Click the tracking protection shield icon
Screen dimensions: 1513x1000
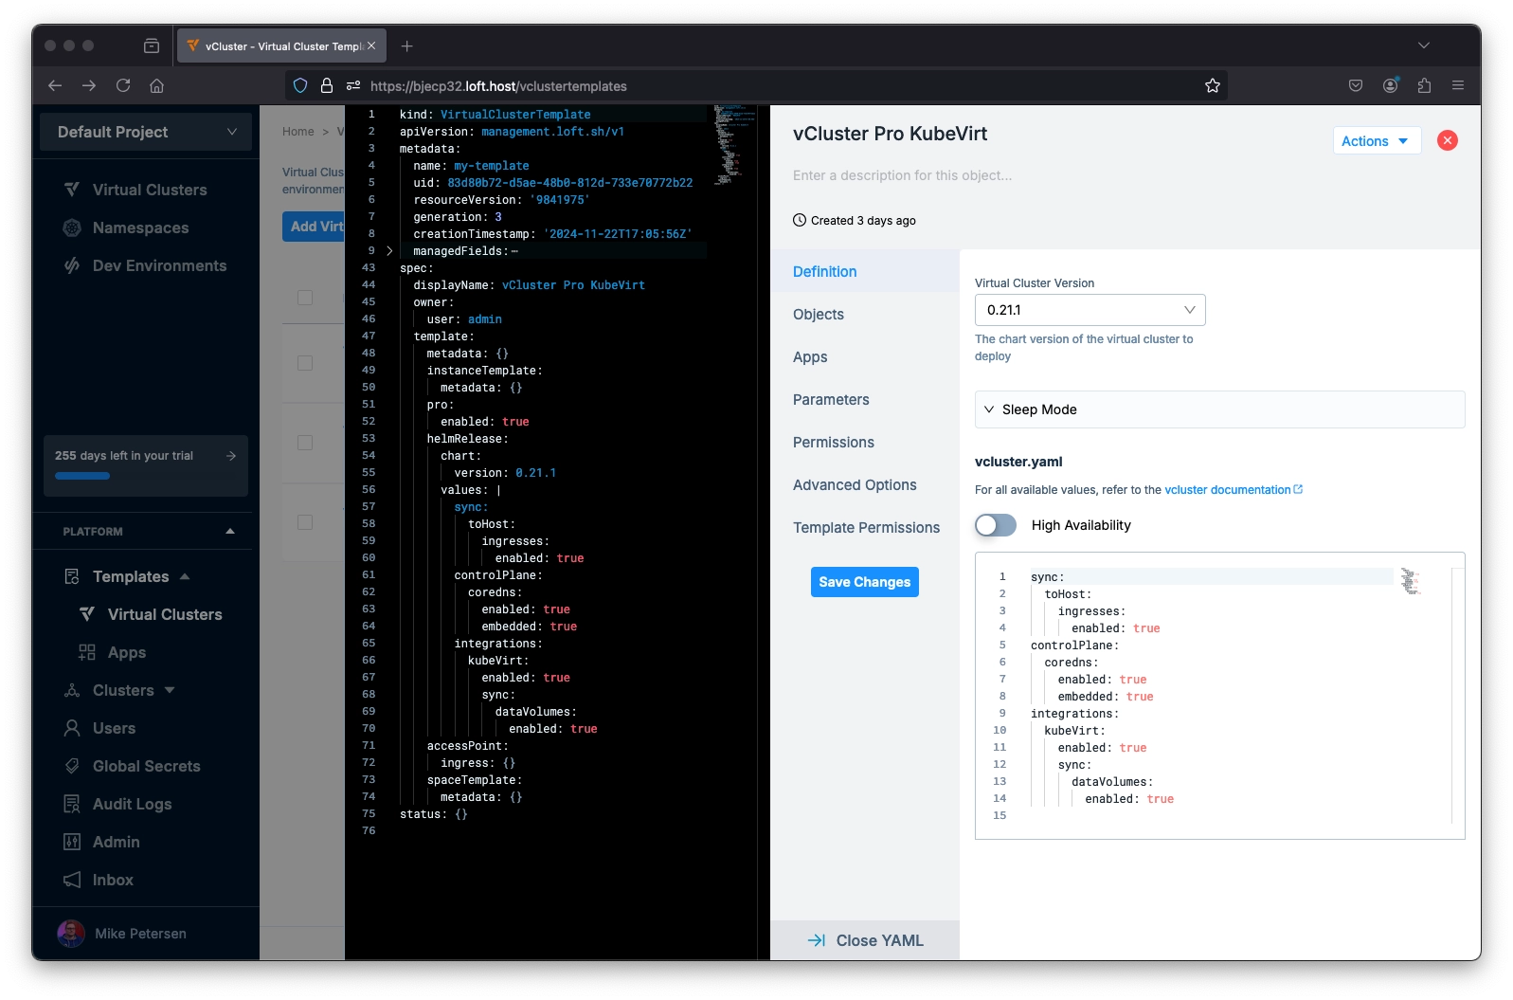coord(300,85)
